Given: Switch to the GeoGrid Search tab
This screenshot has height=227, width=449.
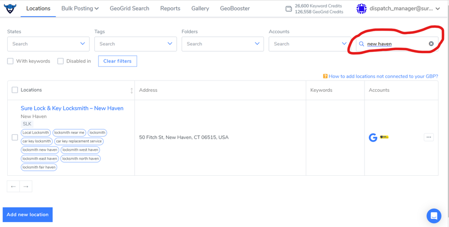Looking at the screenshot, I should (129, 8).
